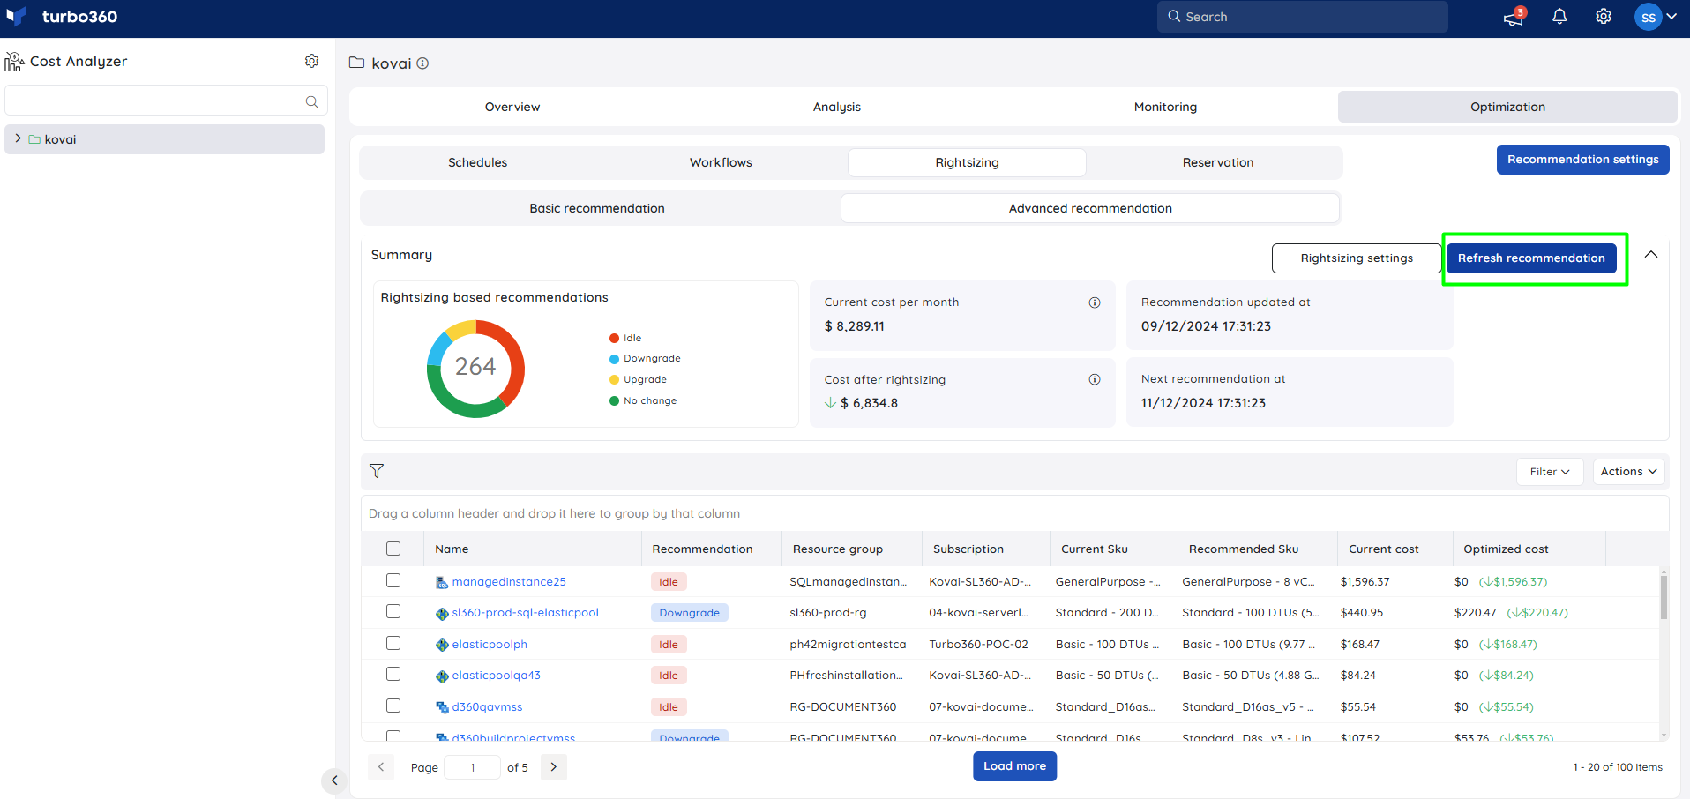Open the Workflows sub-tab
1690x799 pixels.
721,162
